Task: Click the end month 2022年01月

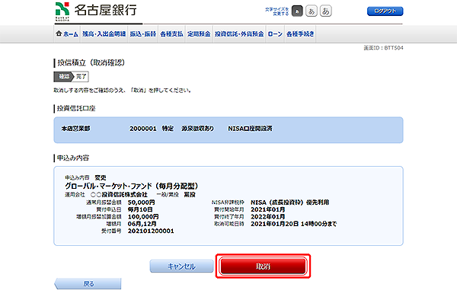Action: [268, 217]
